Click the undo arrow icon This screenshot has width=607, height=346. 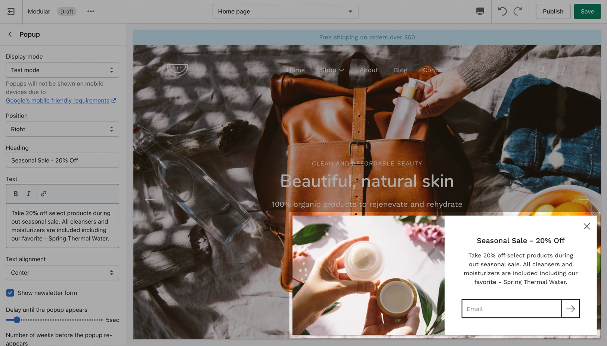(x=502, y=12)
